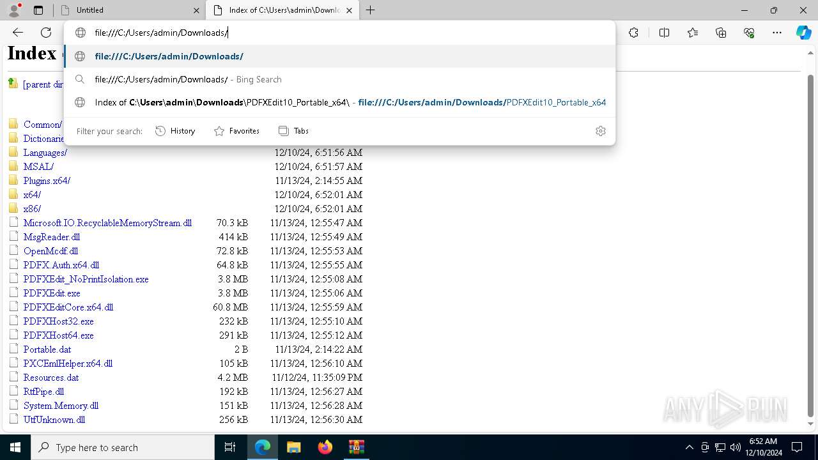Image resolution: width=818 pixels, height=460 pixels.
Task: Select file:///C:/Users/admin/Downloads/ suggestion
Action: point(339,56)
